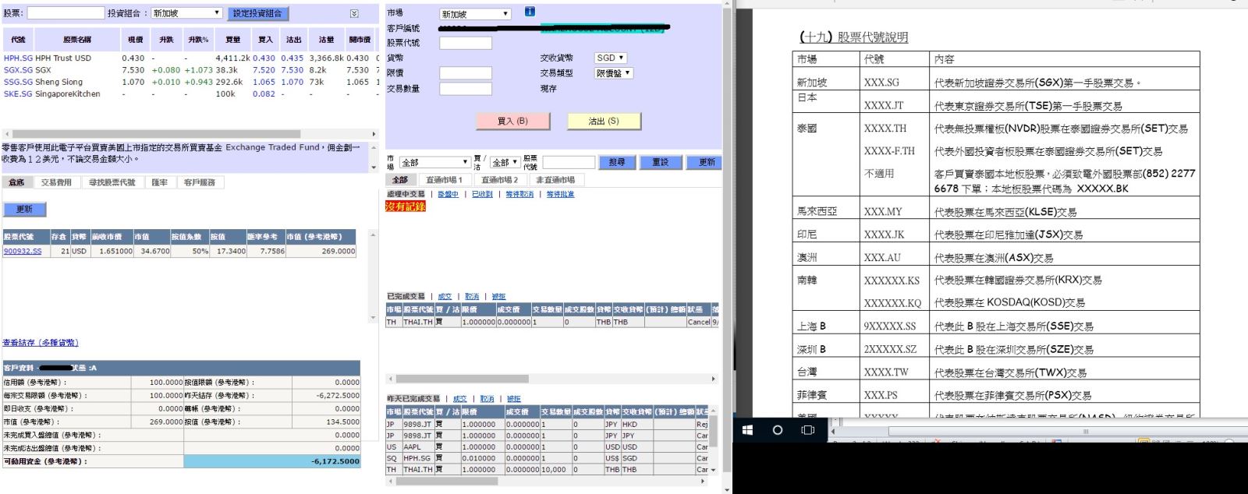Expand the SGD settlement currency dropdown

click(610, 58)
